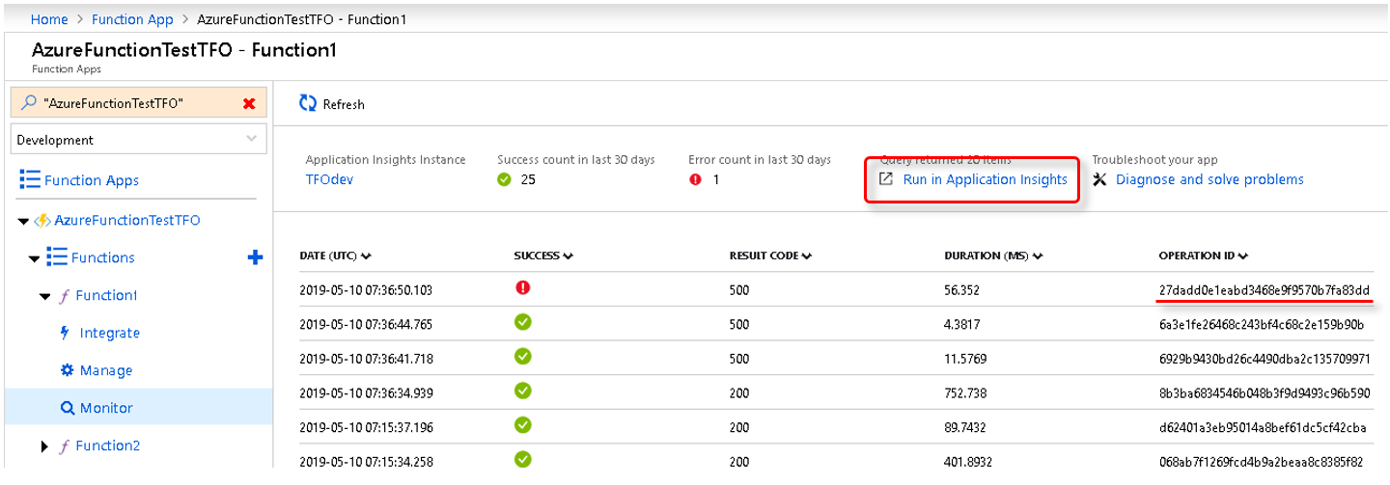This screenshot has width=1390, height=485.
Task: Click the red error icon in first row
Action: click(x=523, y=288)
